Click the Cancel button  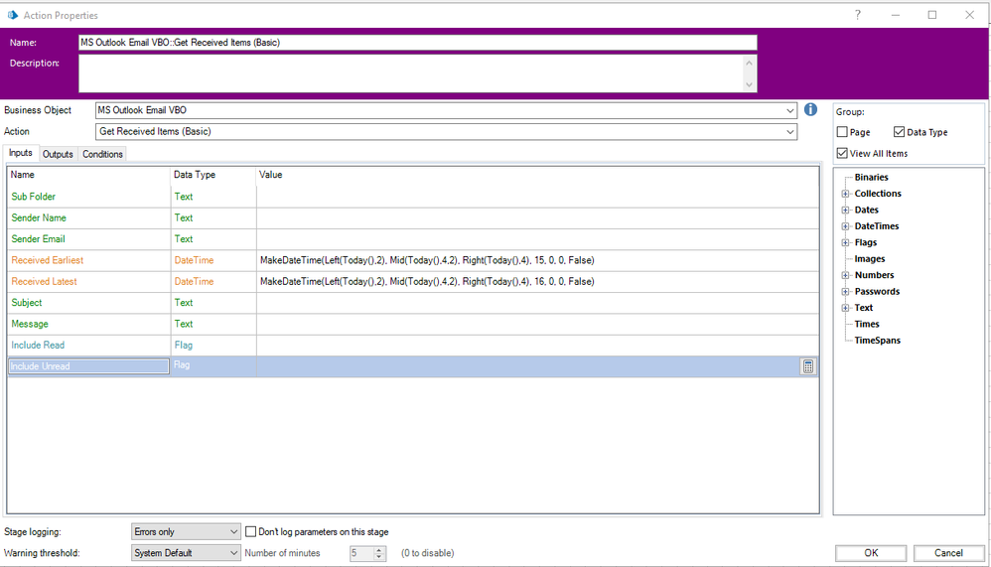pos(948,553)
